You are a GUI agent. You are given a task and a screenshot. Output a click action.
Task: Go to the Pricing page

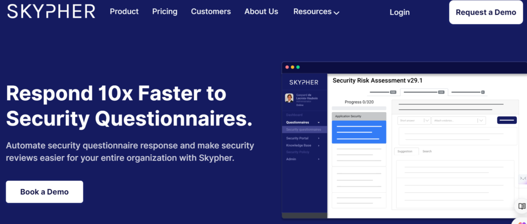point(165,11)
